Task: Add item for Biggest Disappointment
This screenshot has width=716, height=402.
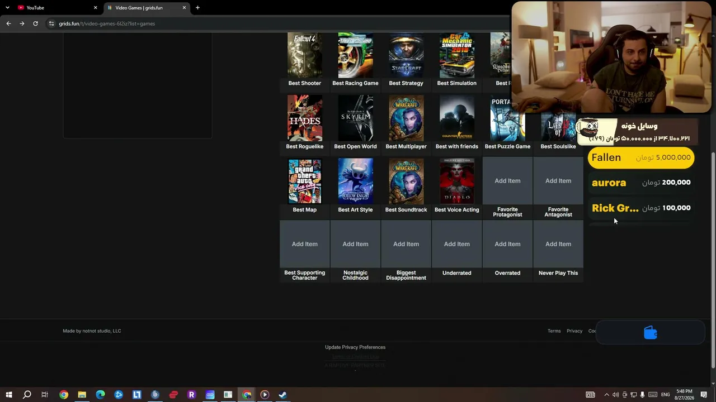Action: click(x=406, y=244)
